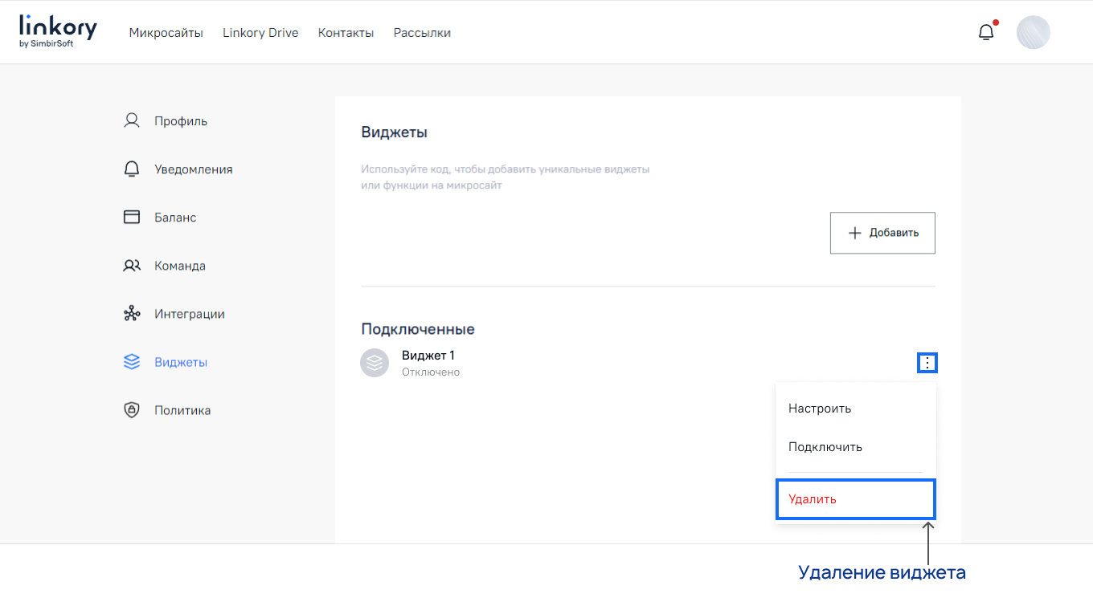Switch to Linkory Drive
The width and height of the screenshot is (1093, 602).
(x=260, y=33)
